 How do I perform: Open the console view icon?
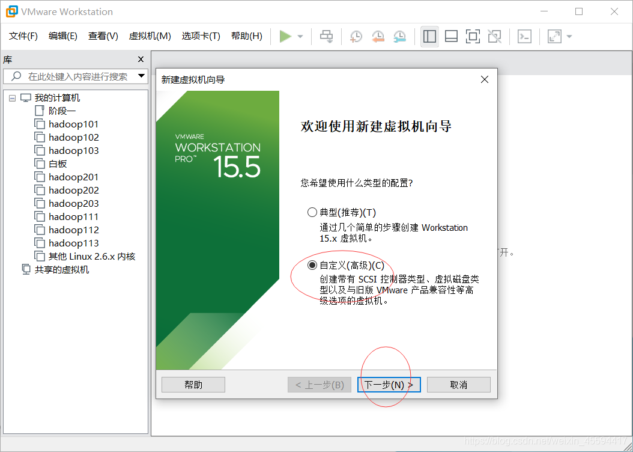tap(524, 36)
